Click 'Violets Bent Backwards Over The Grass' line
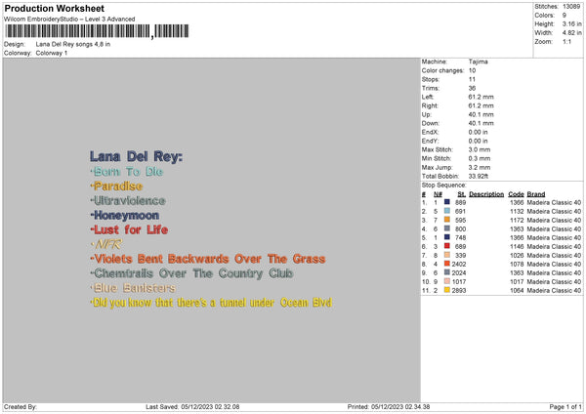Screen dimensions: 586x414 [208, 259]
